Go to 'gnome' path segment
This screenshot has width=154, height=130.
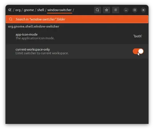pos(29,10)
